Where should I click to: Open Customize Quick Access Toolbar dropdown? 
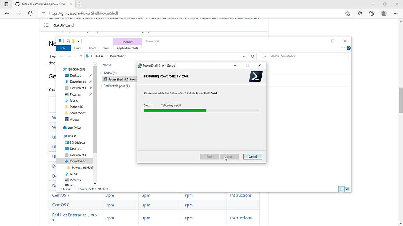coord(78,41)
